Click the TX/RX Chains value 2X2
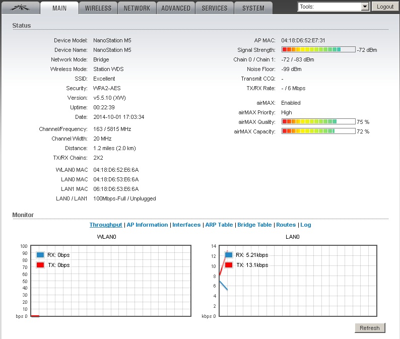The width and height of the screenshot is (400, 339). [98, 158]
